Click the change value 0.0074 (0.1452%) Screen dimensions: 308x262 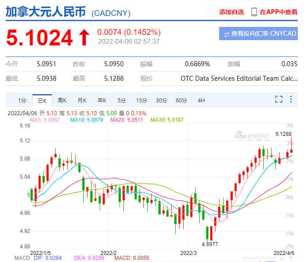click(x=129, y=32)
